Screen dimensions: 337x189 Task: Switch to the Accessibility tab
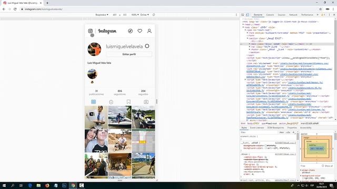coord(305,128)
